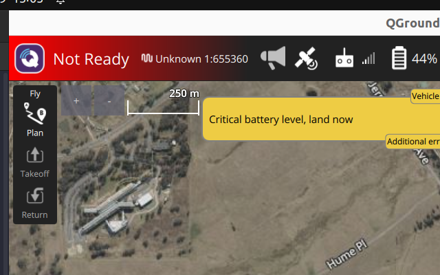Check the telemetry signal strength bars
This screenshot has width=440, height=275.
coord(368,58)
